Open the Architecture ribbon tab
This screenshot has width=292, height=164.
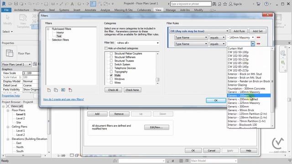[x=21, y=10]
